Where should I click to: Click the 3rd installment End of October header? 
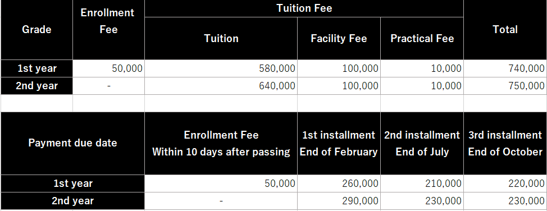[x=505, y=143]
